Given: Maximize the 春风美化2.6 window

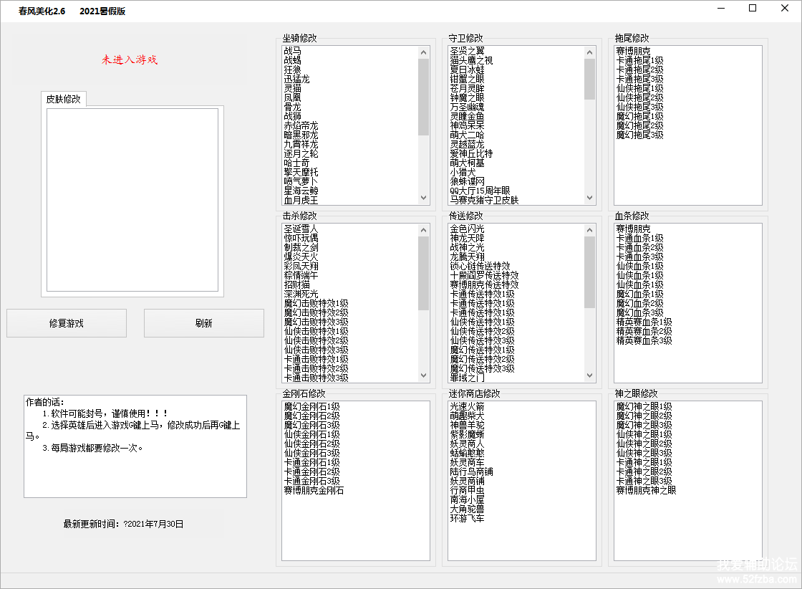Looking at the screenshot, I should coord(752,9).
